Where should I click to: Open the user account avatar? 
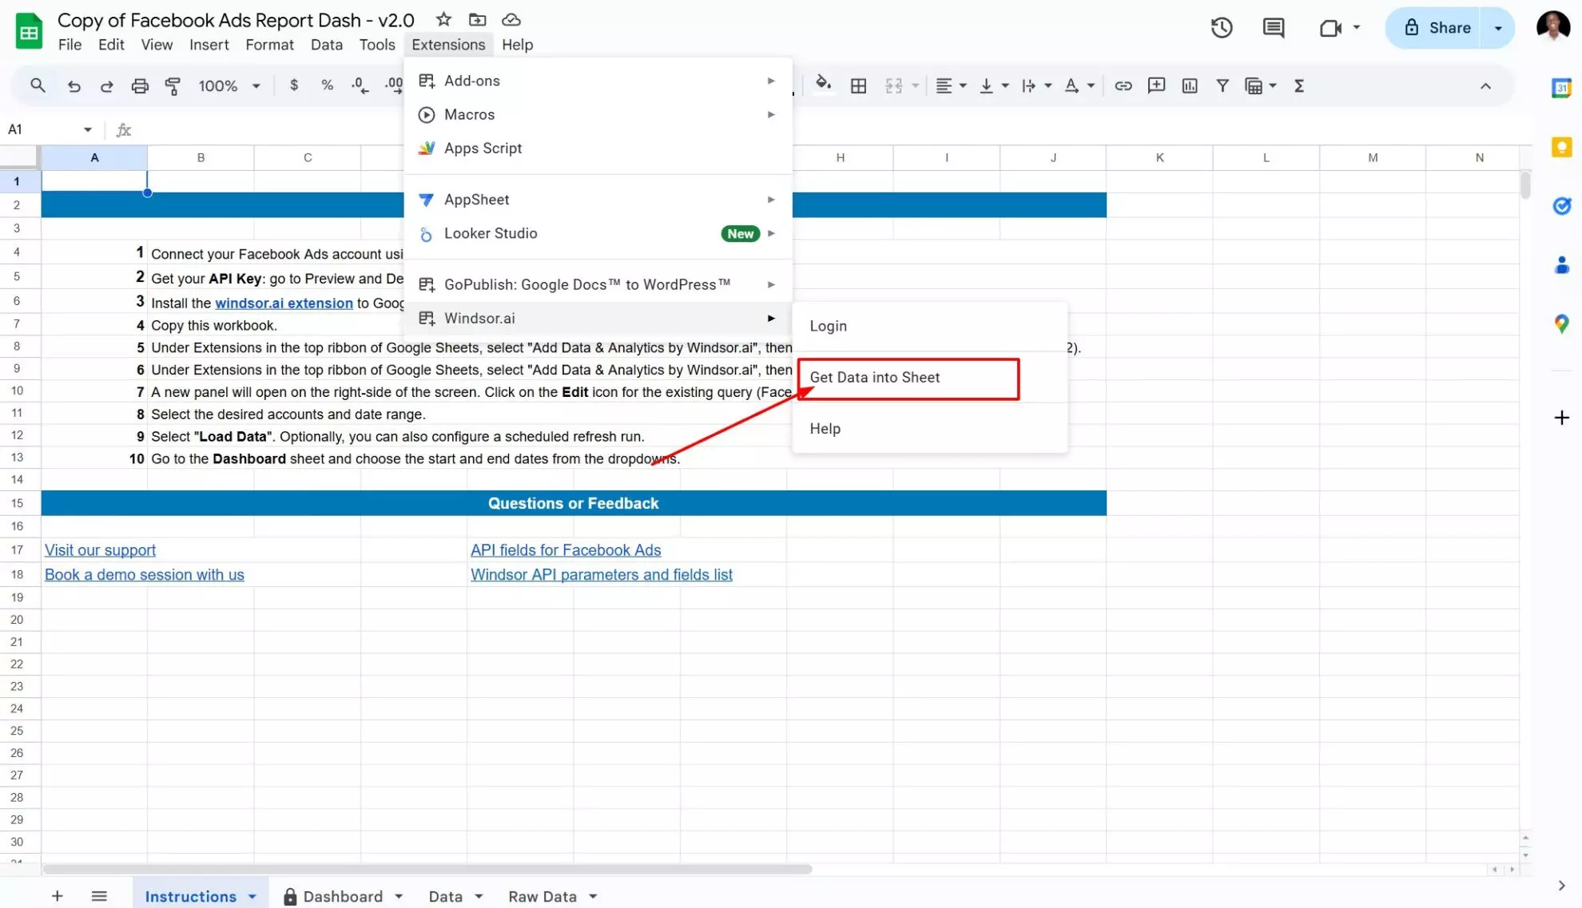click(1552, 27)
